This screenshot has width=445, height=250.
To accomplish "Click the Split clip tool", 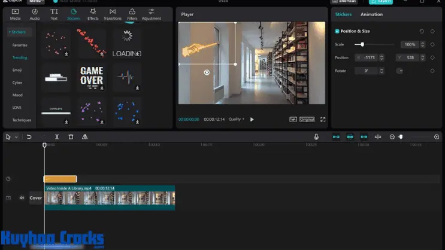I will click(x=57, y=137).
